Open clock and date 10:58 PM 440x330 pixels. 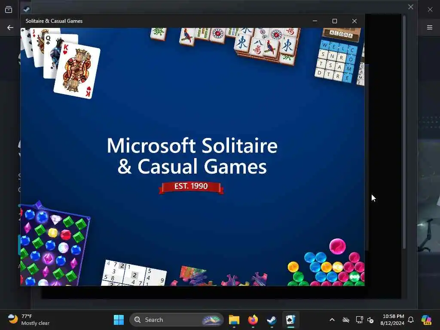click(392, 320)
